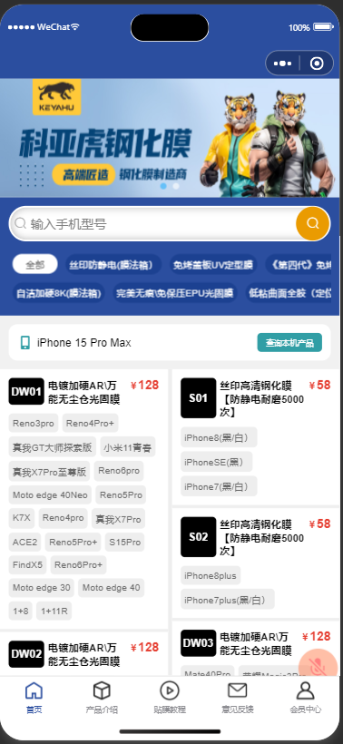The image size is (343, 744).
Task: Open DW02 电镀加硬AR product title
Action: point(84,654)
